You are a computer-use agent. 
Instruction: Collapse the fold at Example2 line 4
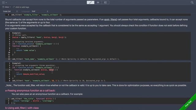tap(11, 70)
